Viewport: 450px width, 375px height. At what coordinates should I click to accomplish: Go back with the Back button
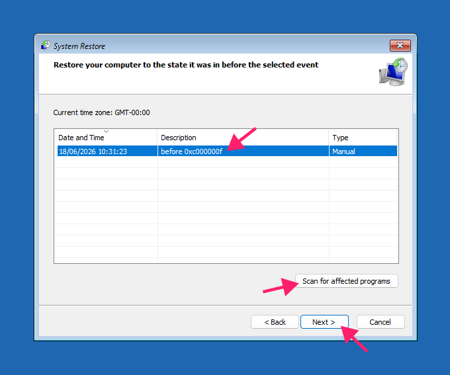[x=275, y=322]
